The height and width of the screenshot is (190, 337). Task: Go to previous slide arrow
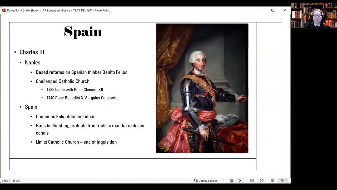[224, 180]
